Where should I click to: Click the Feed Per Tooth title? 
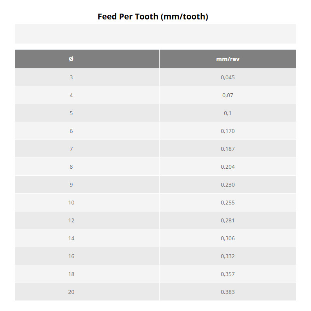(153, 17)
